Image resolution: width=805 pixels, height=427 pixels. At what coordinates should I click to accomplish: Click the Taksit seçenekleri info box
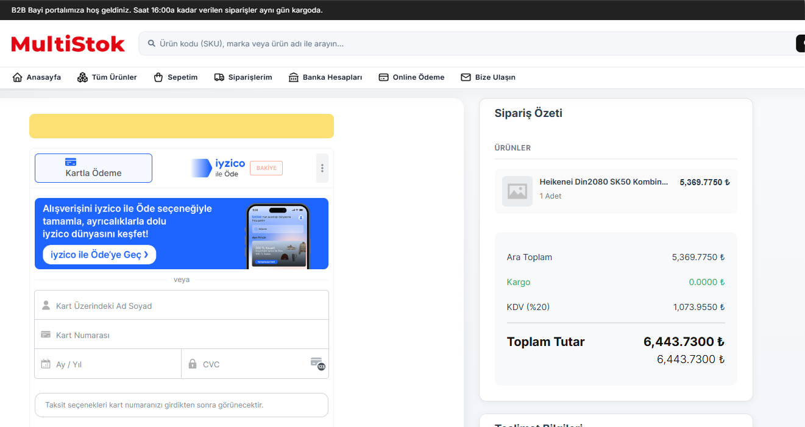tap(182, 405)
